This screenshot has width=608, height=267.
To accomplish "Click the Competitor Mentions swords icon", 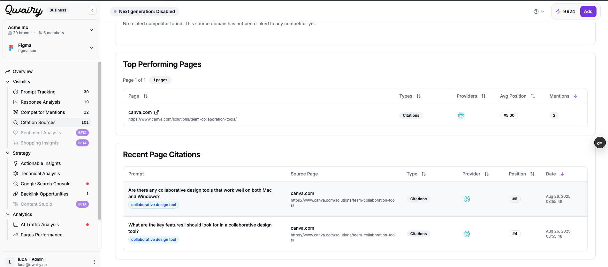I will pos(16,112).
